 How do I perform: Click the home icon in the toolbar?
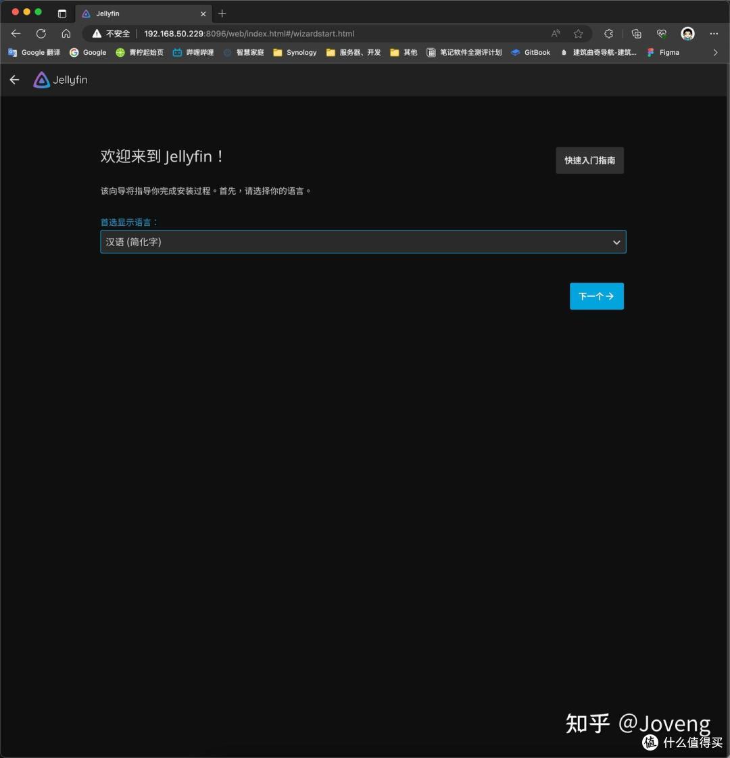point(66,33)
